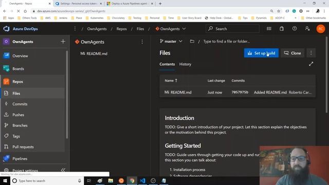Bookmark this page with the star icon
The height and width of the screenshot is (185, 329).
(279, 11)
